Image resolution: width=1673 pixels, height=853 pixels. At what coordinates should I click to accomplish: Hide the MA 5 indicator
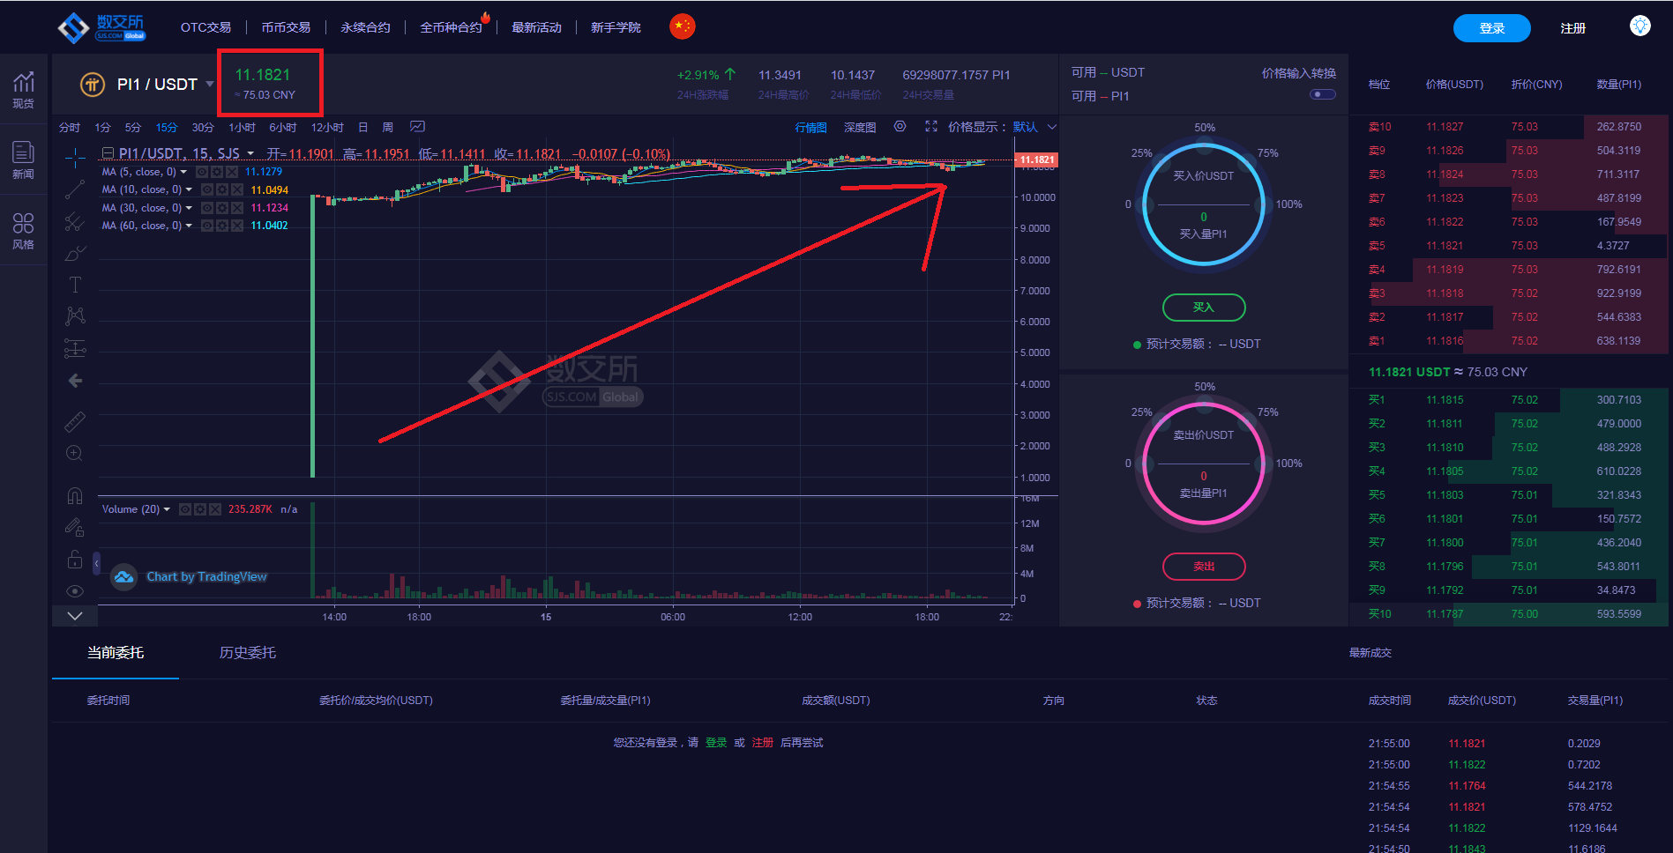[x=202, y=172]
